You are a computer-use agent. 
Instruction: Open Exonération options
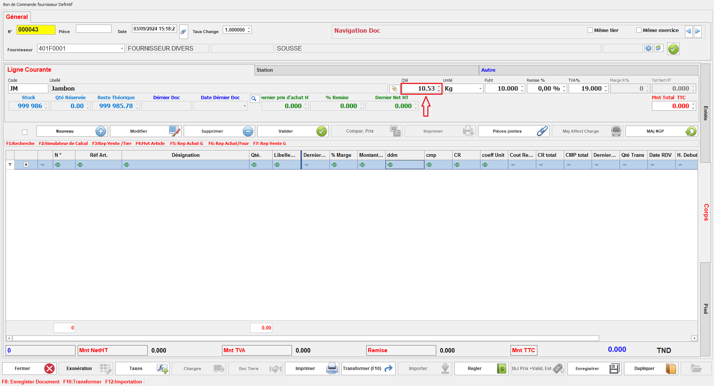pos(86,369)
